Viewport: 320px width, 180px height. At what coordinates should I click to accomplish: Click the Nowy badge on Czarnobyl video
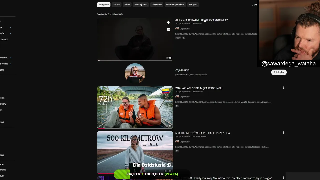coord(178,38)
